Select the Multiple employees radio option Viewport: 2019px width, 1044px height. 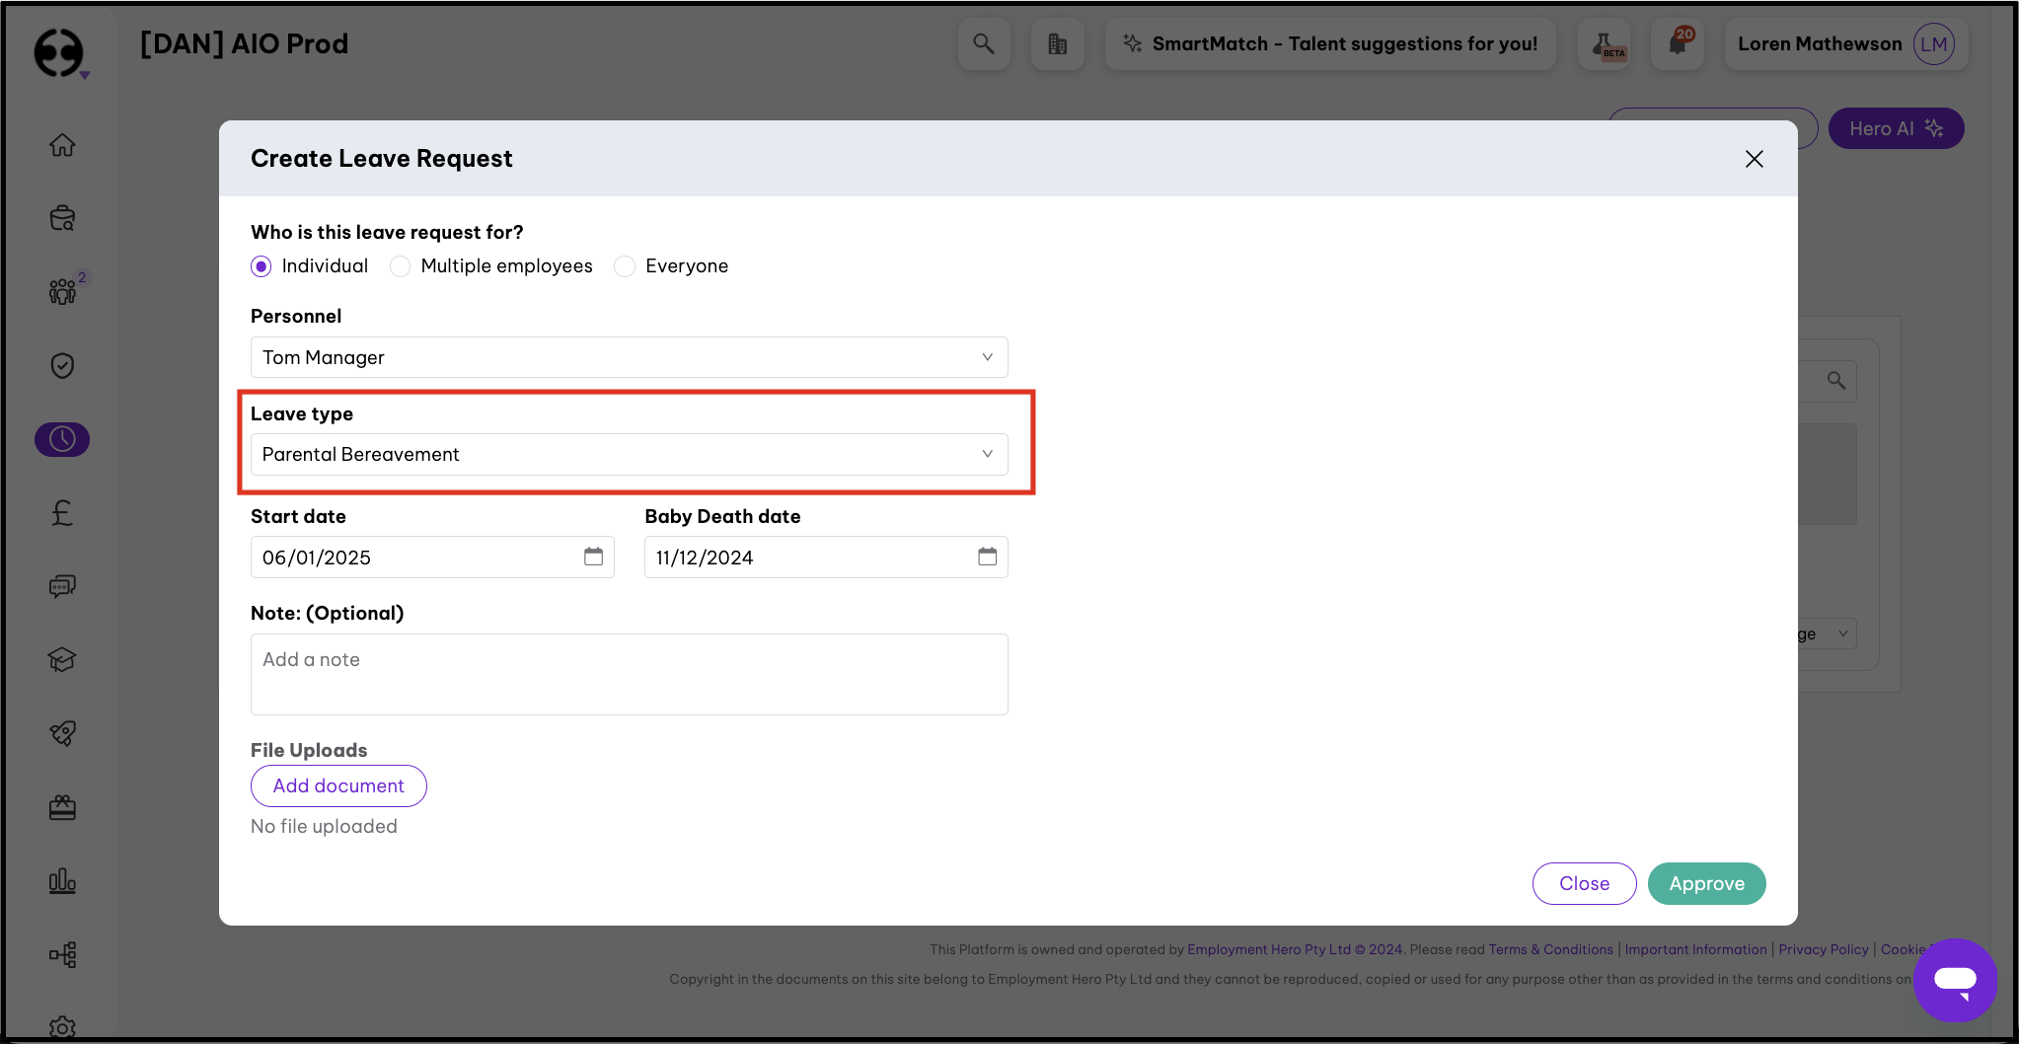pos(400,266)
